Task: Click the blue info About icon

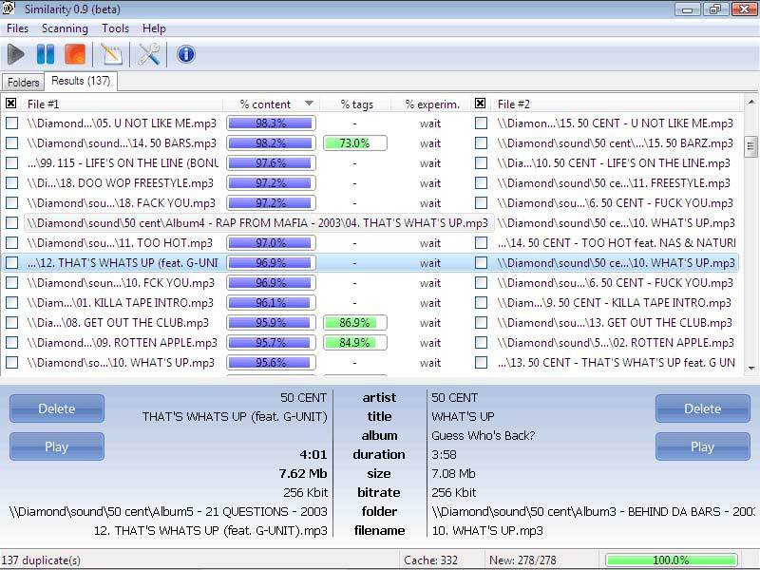Action: [186, 54]
